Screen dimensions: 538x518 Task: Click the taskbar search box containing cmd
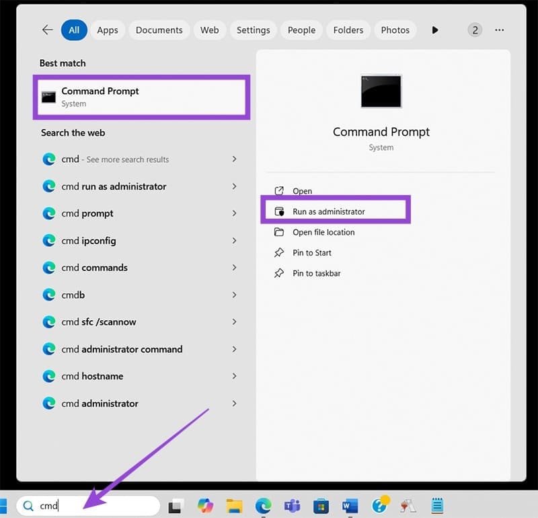(88, 505)
